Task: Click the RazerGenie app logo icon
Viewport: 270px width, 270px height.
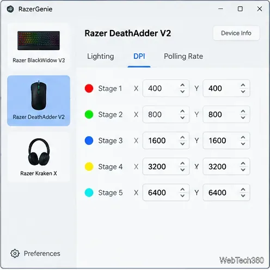Action: coord(10,9)
